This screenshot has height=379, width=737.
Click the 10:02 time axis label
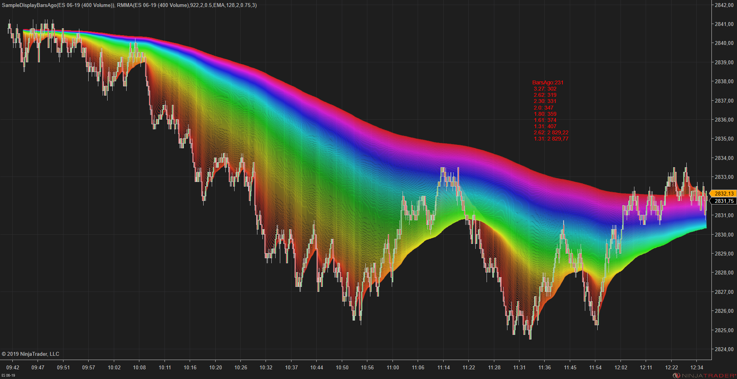click(x=114, y=367)
